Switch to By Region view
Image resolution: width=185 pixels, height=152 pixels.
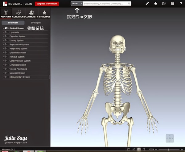click(x=36, y=23)
